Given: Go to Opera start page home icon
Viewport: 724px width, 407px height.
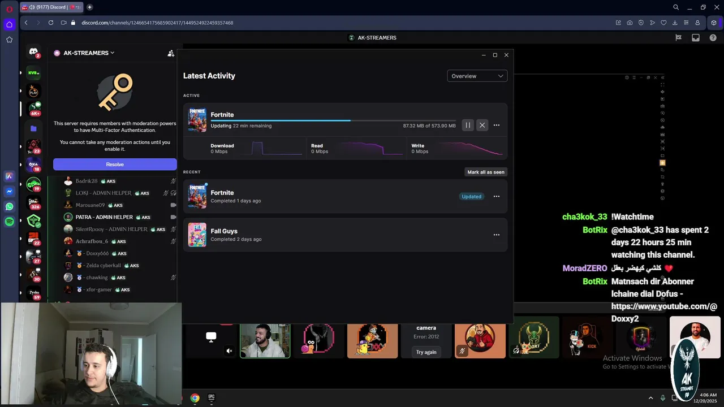Looking at the screenshot, I should tap(9, 24).
